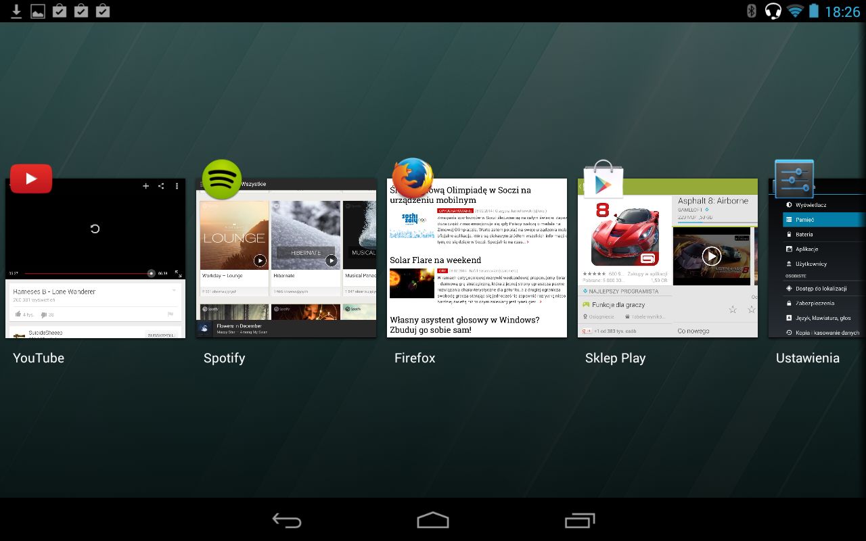Screen dimensions: 866x541
Task: Tap the 18:26 clock
Action: click(842, 11)
